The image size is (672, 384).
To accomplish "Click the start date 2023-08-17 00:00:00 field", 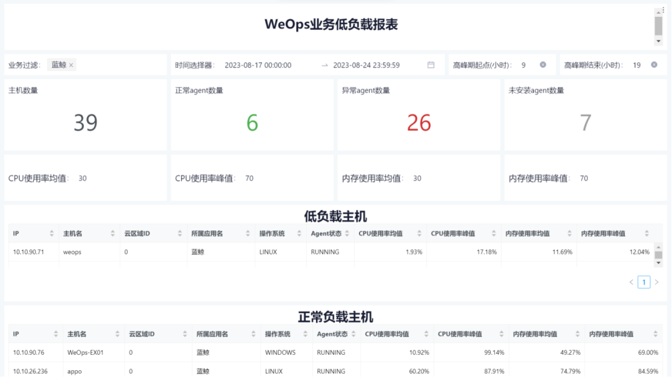I will (x=258, y=65).
